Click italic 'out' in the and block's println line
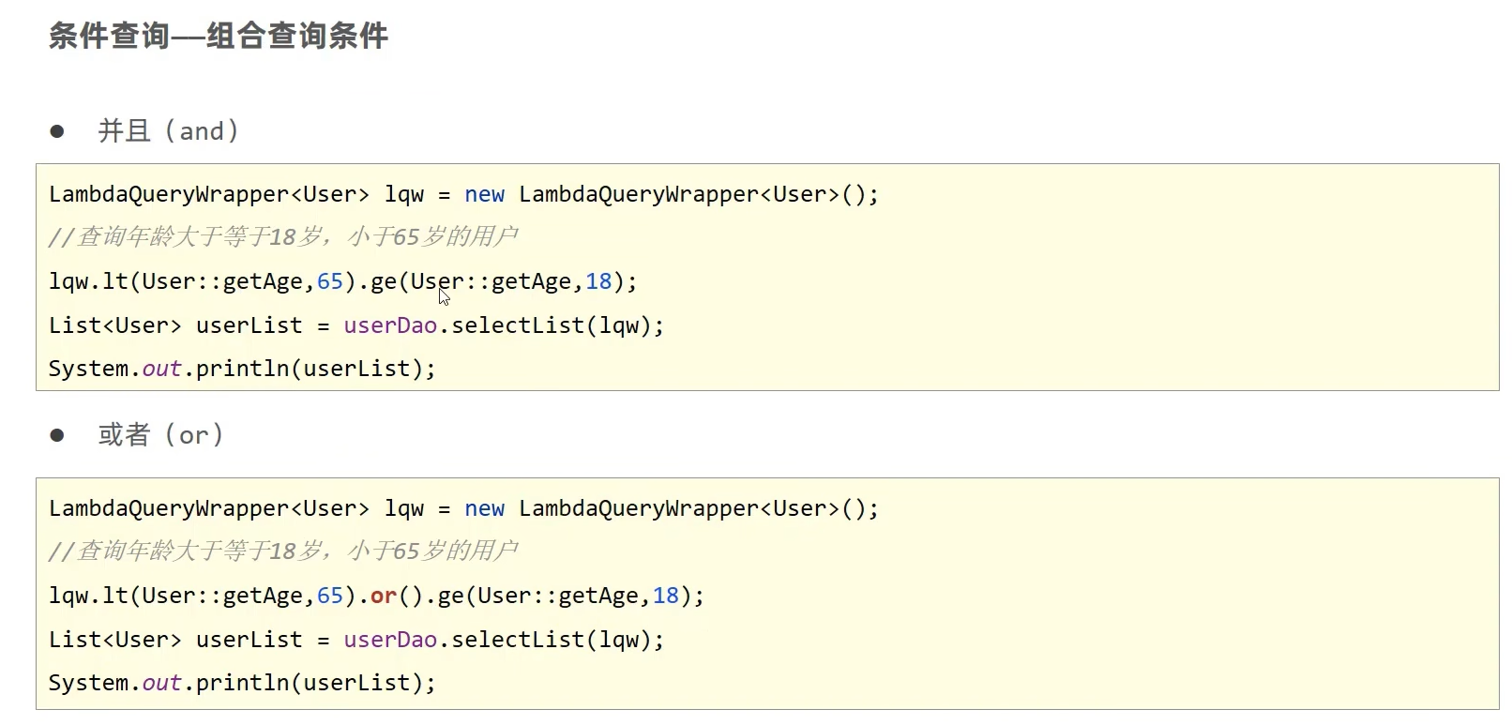1512x725 pixels. pos(161,370)
